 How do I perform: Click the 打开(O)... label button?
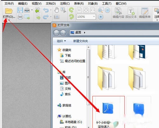pos(9,17)
